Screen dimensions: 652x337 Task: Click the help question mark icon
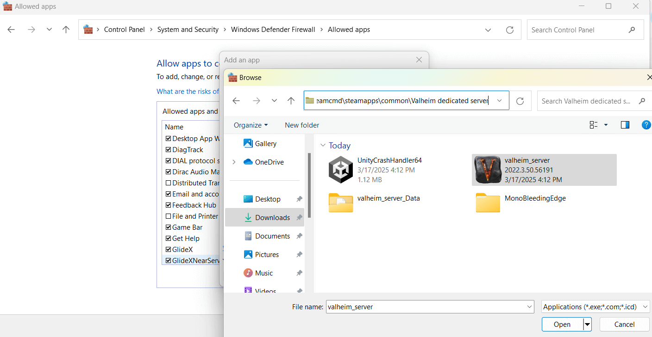tap(646, 125)
